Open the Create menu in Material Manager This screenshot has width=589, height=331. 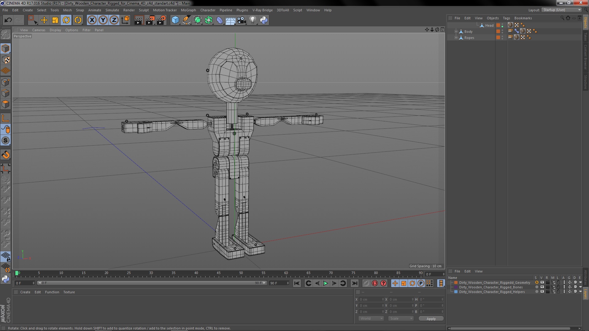click(x=25, y=292)
